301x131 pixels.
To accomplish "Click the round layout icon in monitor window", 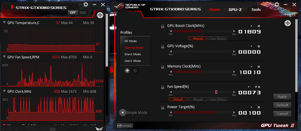I will coord(100,15).
